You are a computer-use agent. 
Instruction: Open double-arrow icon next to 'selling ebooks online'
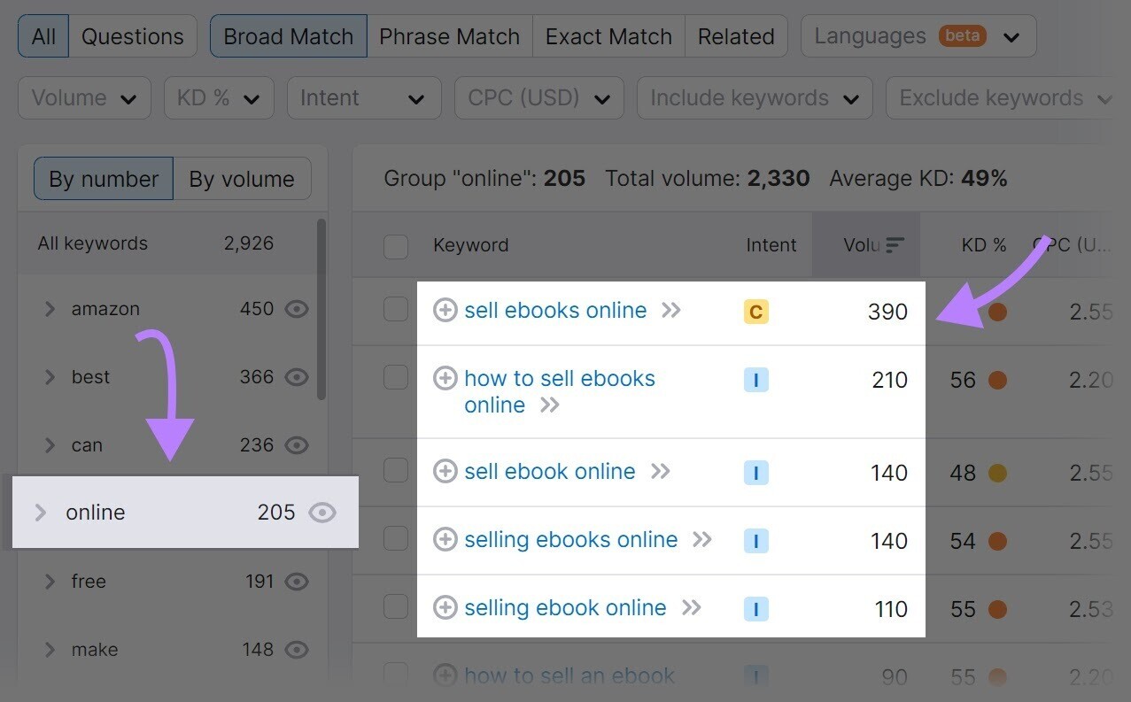click(702, 539)
